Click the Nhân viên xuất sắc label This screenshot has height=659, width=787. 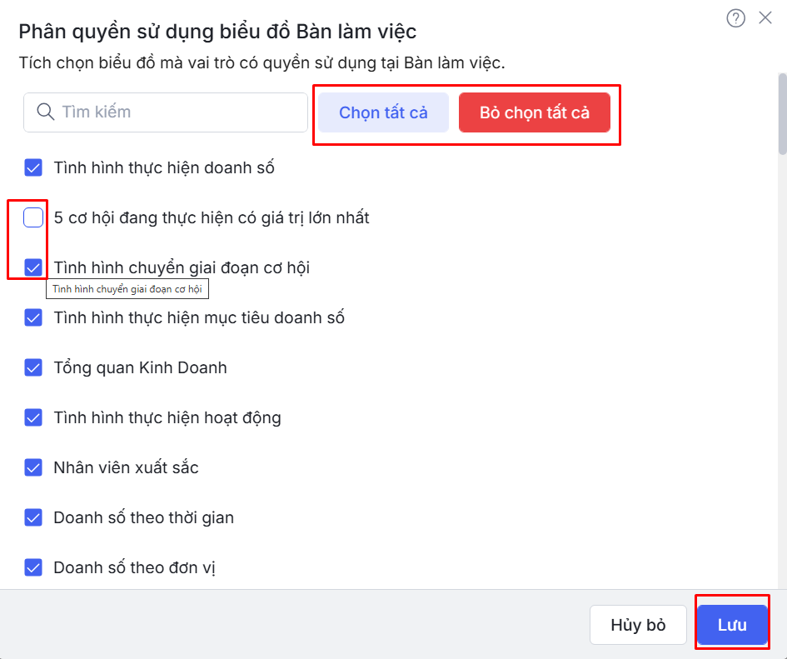click(126, 467)
